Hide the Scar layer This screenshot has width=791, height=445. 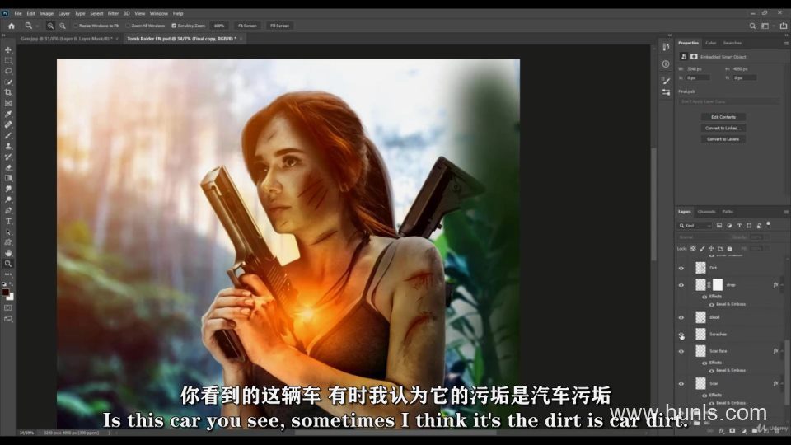point(681,384)
